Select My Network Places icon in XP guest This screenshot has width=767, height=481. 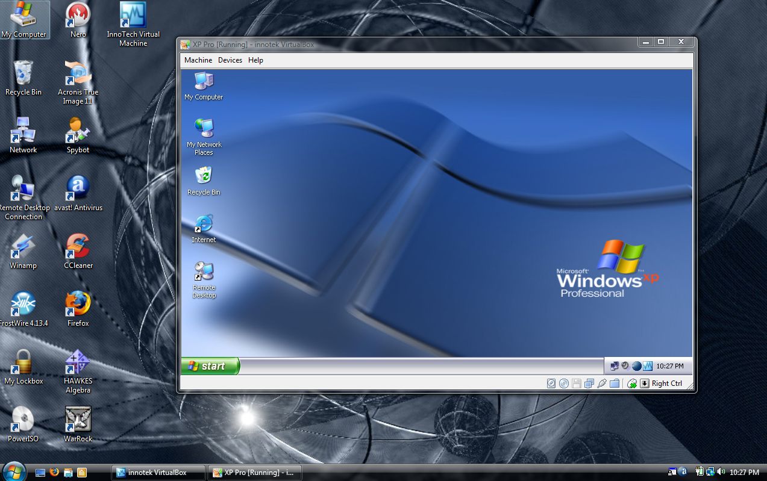pyautogui.click(x=204, y=137)
